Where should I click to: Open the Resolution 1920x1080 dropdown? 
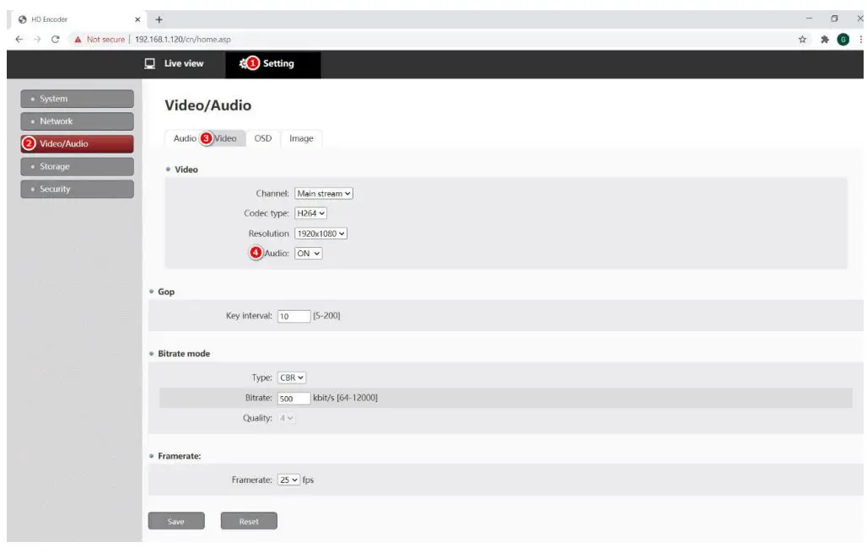pyautogui.click(x=320, y=233)
